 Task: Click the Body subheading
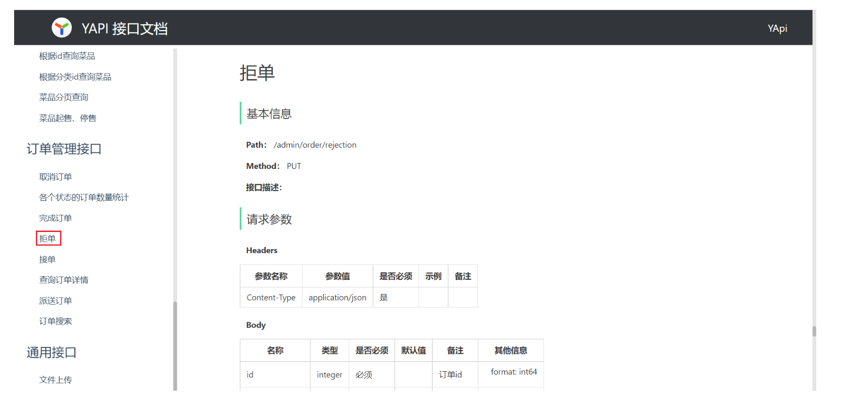pos(256,325)
